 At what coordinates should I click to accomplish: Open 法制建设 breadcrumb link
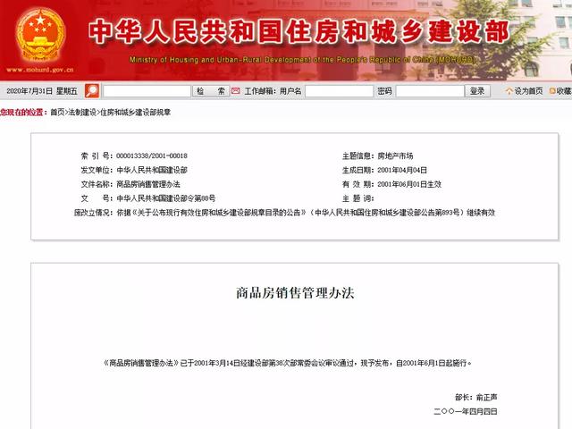pyautogui.click(x=82, y=112)
